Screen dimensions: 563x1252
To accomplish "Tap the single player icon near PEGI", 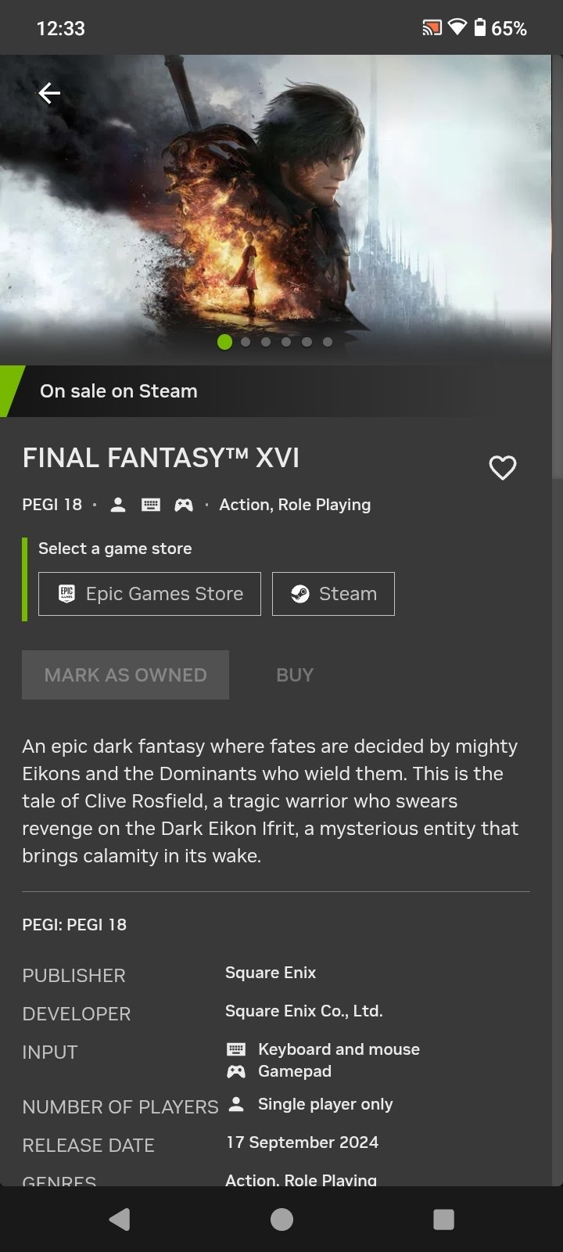I will coord(118,505).
